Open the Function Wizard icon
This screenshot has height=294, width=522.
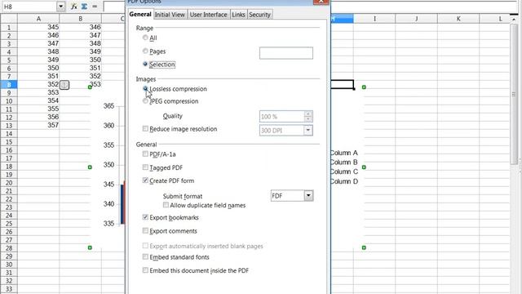(x=74, y=7)
